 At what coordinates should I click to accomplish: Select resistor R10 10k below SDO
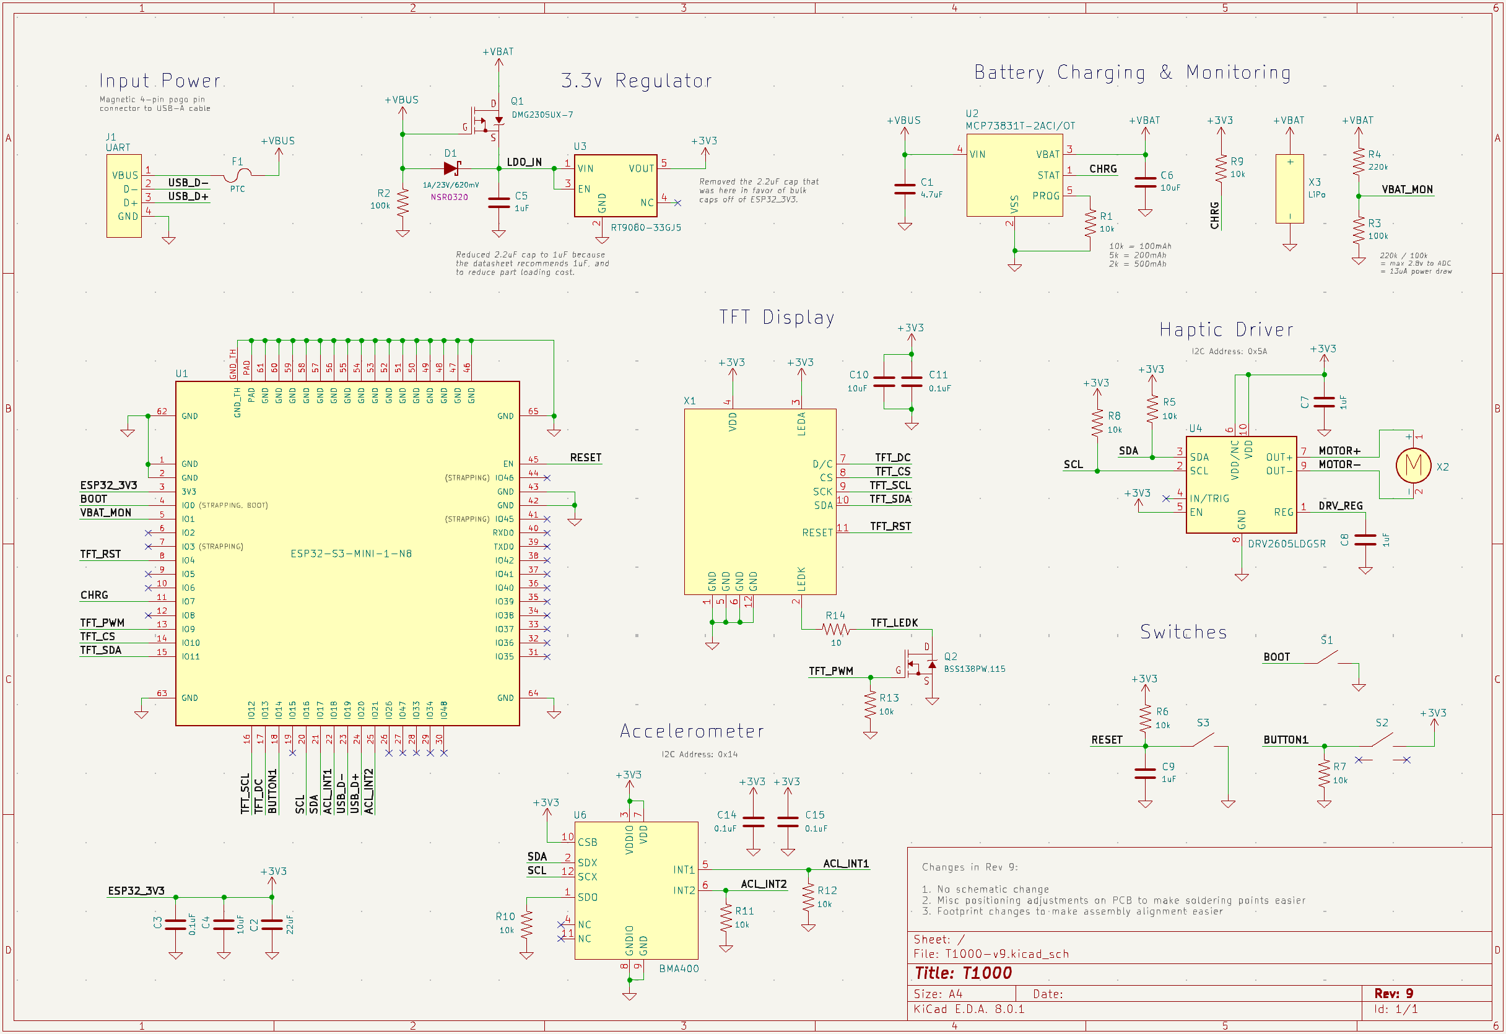click(526, 925)
